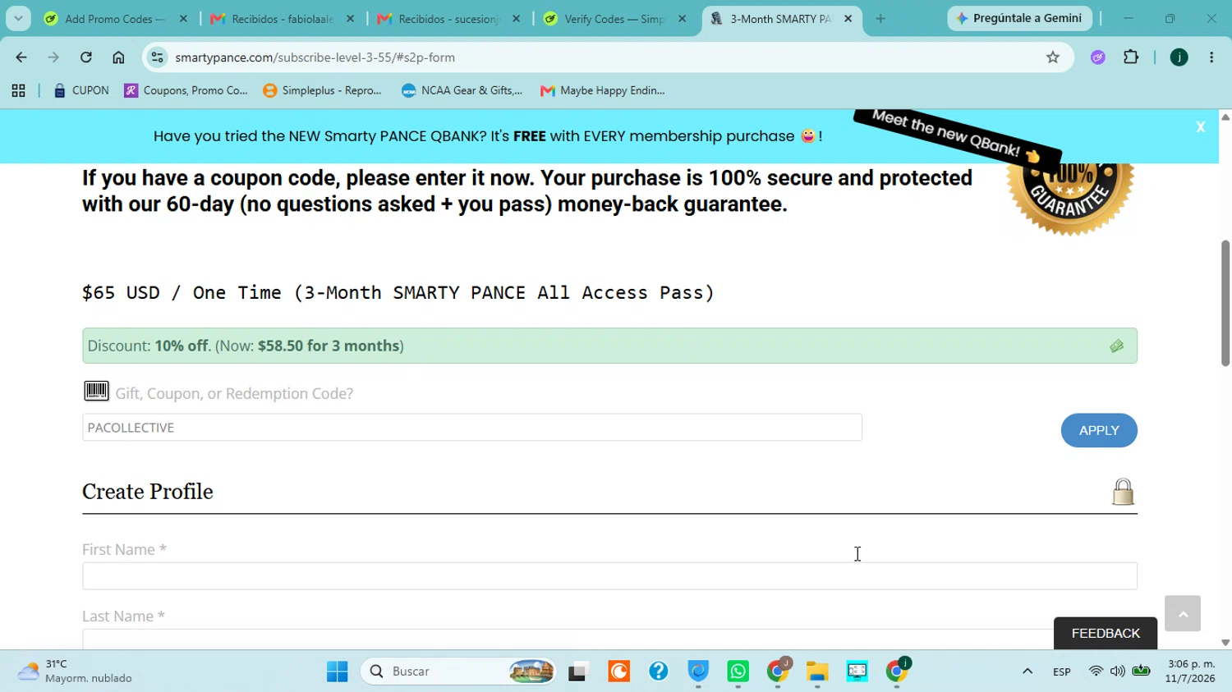
Task: Open the battery status tray icon
Action: [x=1141, y=671]
